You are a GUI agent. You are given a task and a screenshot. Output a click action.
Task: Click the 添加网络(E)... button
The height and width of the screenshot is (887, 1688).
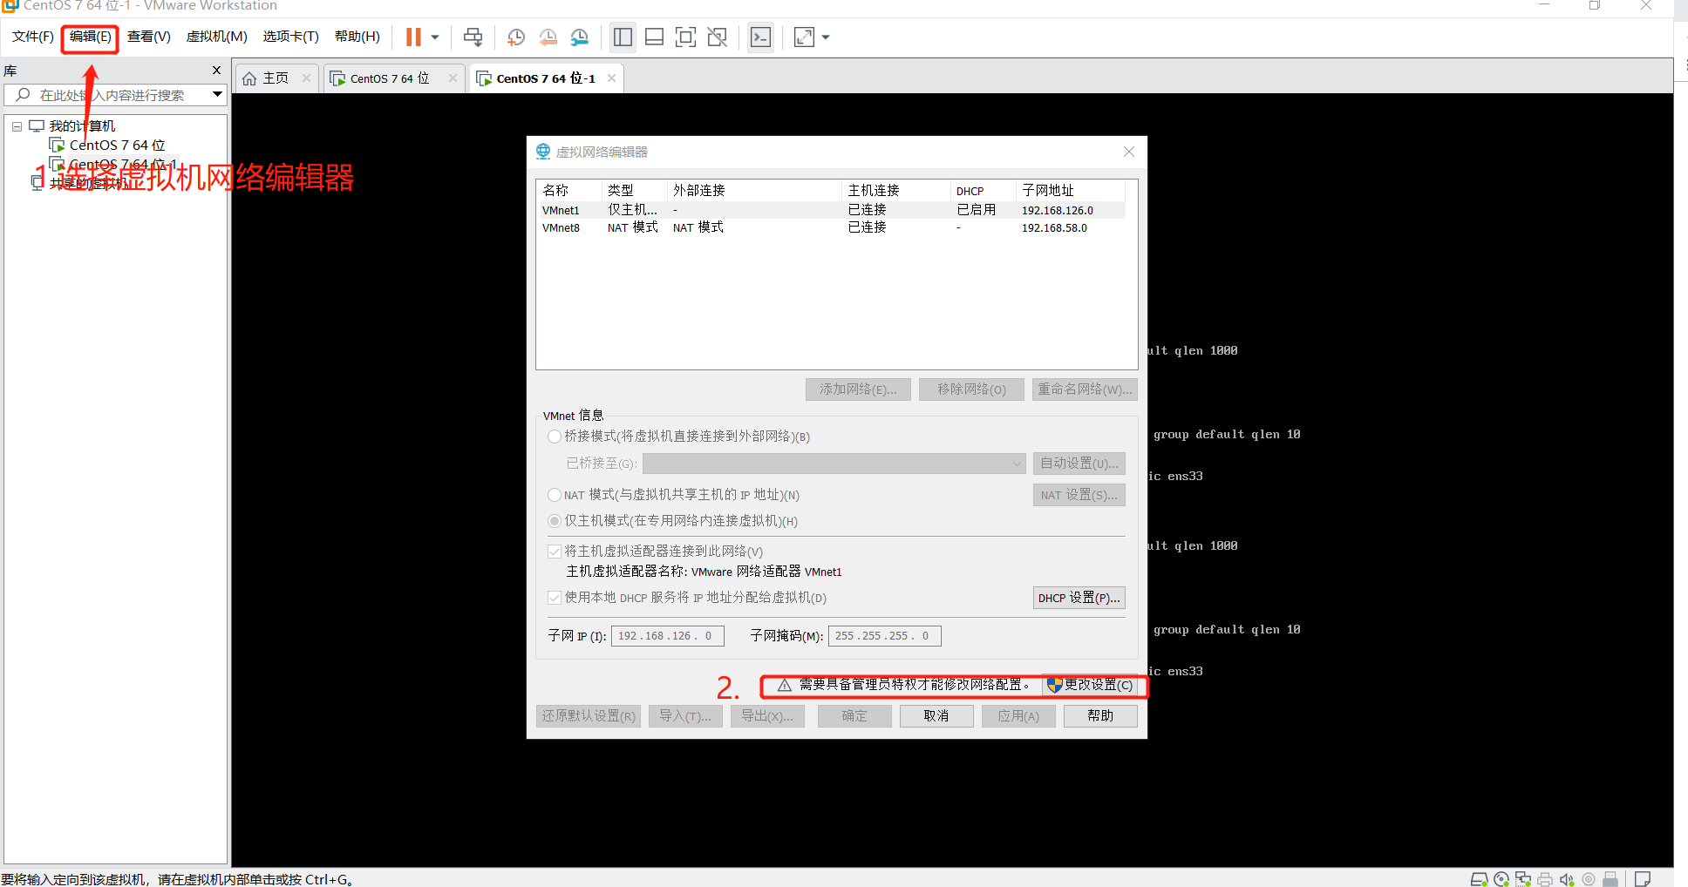[x=858, y=389]
